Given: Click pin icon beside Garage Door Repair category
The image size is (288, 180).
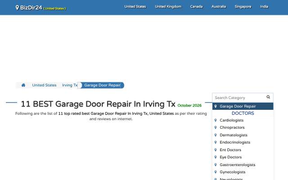Looking at the screenshot, I should 216,106.
